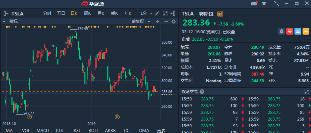Image resolution: width=311 pixels, height=133 pixels.
Task: Select the 年K chart tab
Action: [x=128, y=13]
